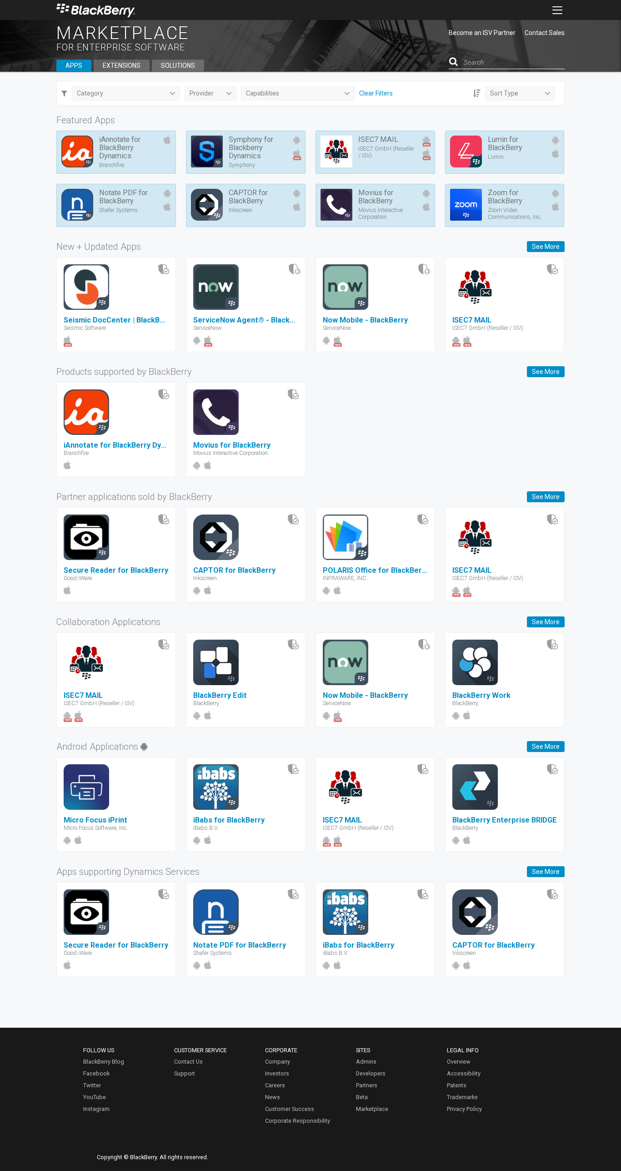Screen dimensions: 621x1171
Task: Open CAPTOR for BlackBerry featured card
Action: pyautogui.click(x=245, y=205)
